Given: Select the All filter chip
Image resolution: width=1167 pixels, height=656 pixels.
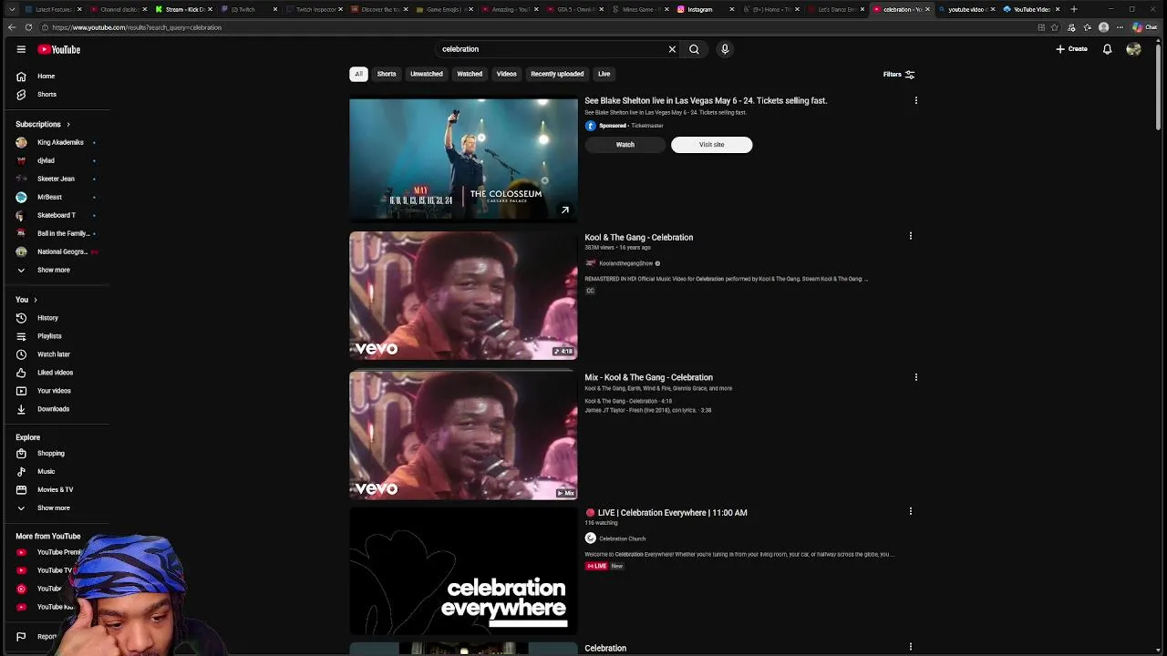Looking at the screenshot, I should (358, 74).
